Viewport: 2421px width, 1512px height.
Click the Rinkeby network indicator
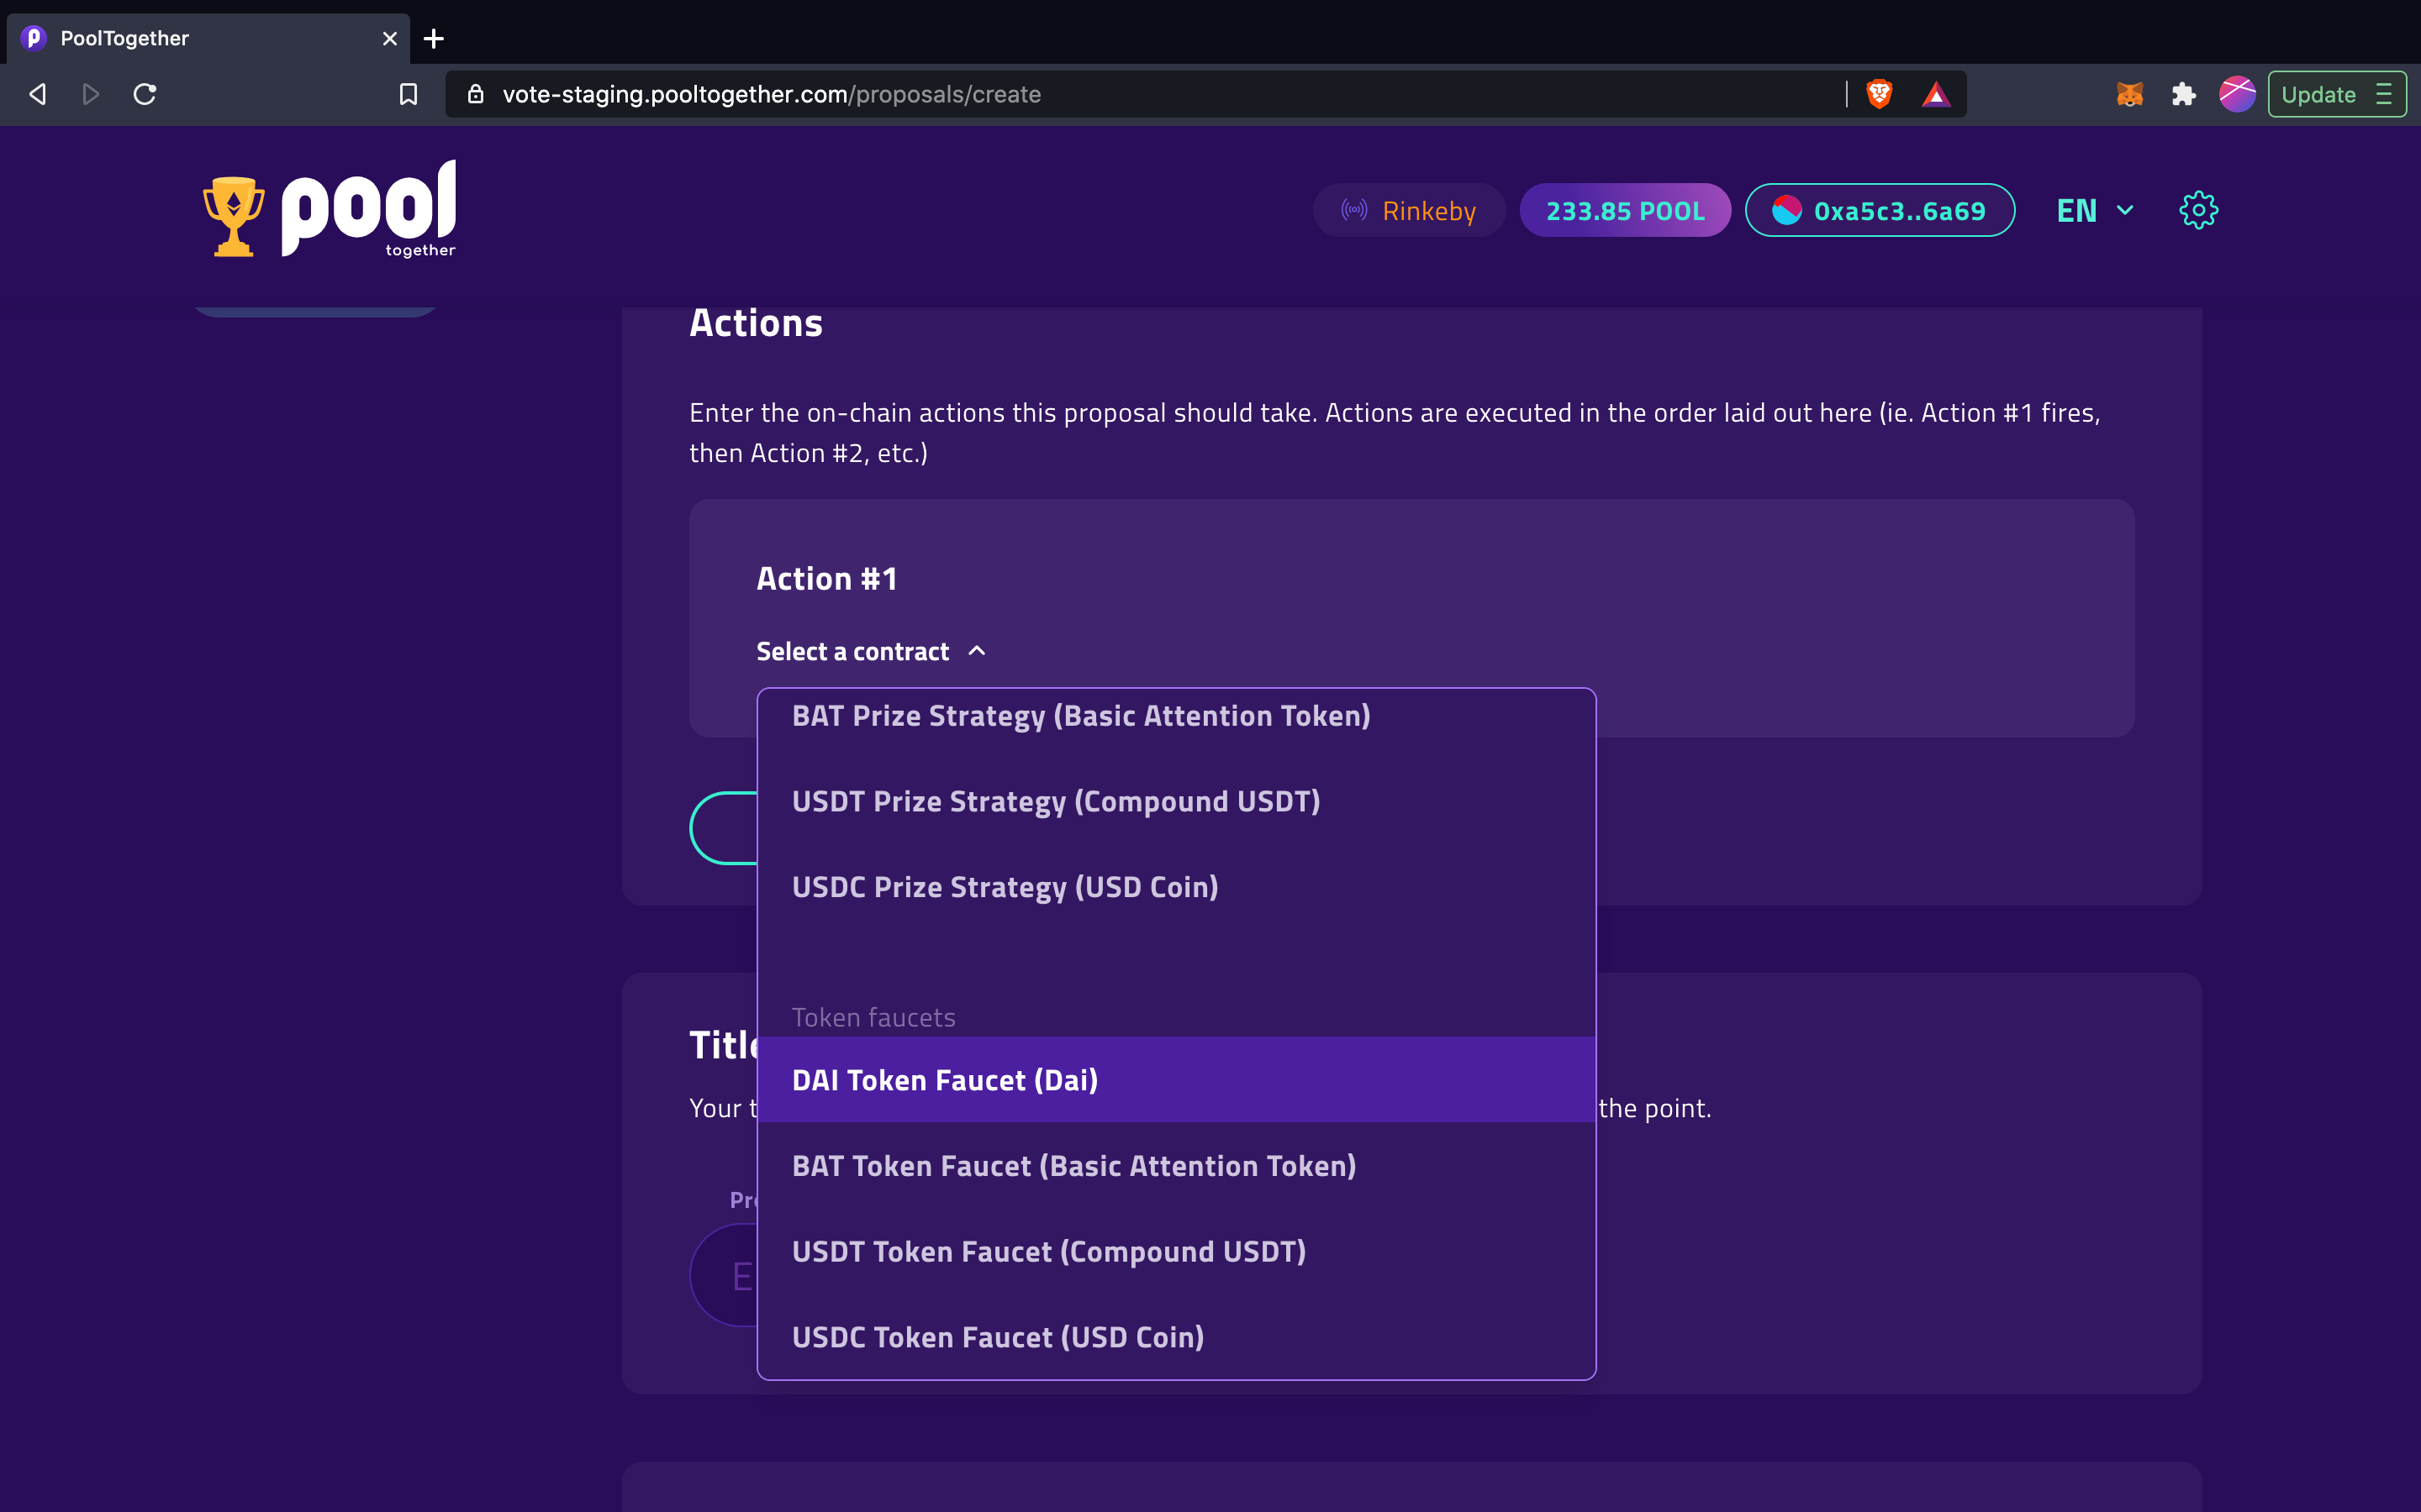1409,210
